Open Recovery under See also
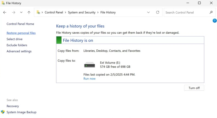Image resolution: width=217 pixels, height=118 pixels. tap(13, 106)
